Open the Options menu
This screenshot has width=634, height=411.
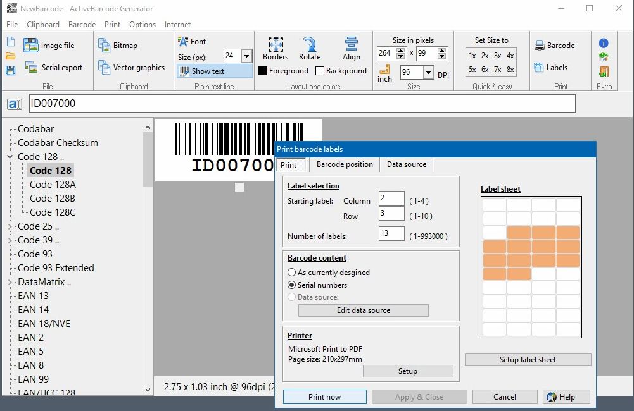tap(143, 25)
